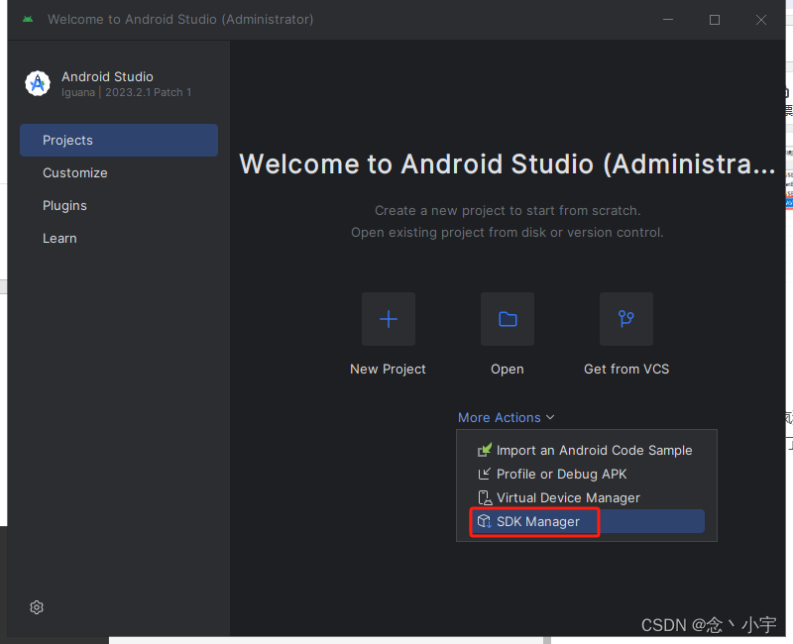Minimize the Android Studio window
The image size is (793, 644).
[x=668, y=20]
